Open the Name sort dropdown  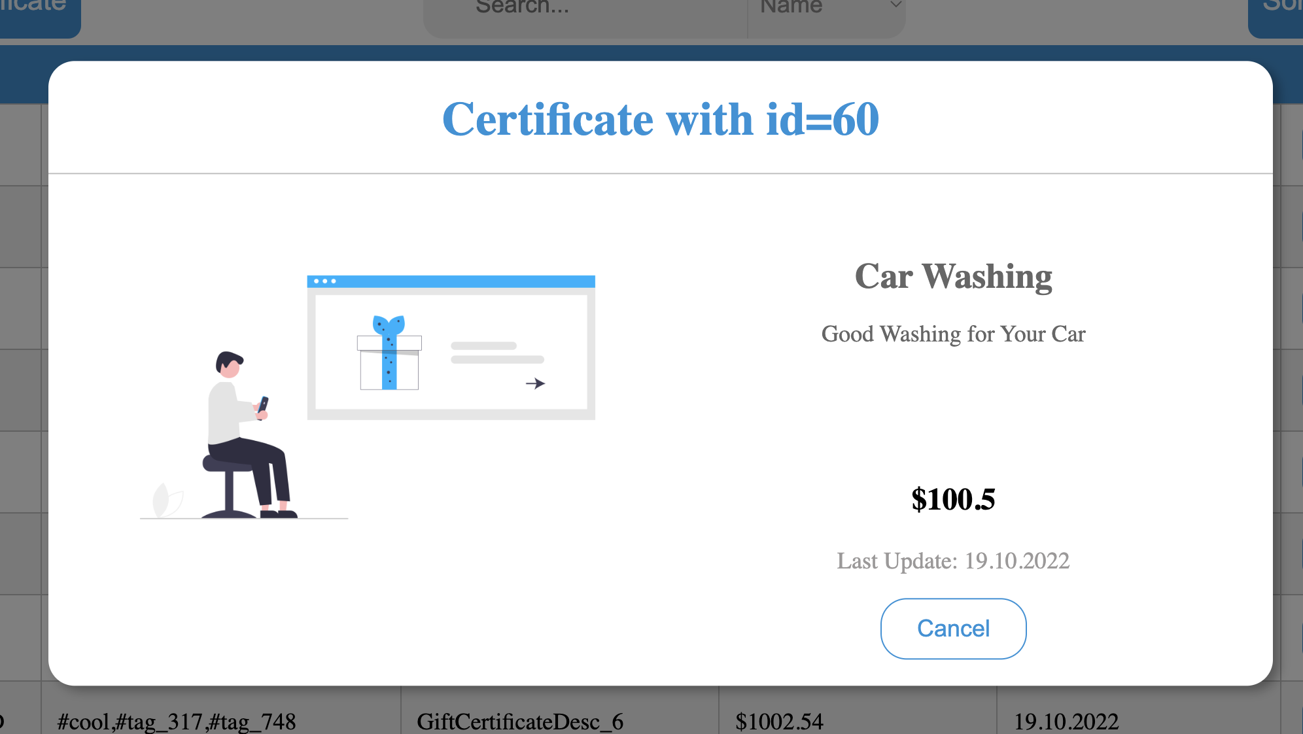(825, 9)
